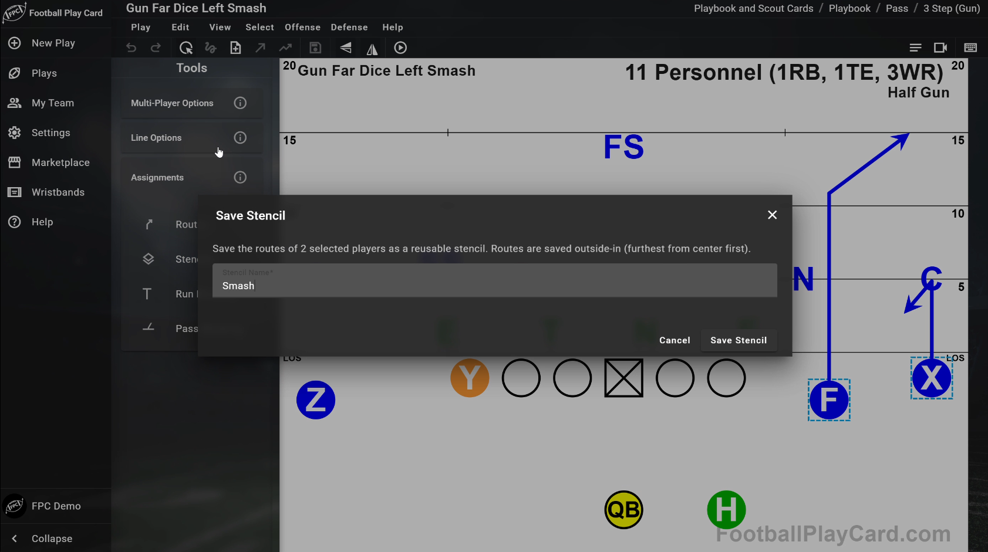Click the new page plus icon
Viewport: 988px width, 552px height.
coord(235,48)
